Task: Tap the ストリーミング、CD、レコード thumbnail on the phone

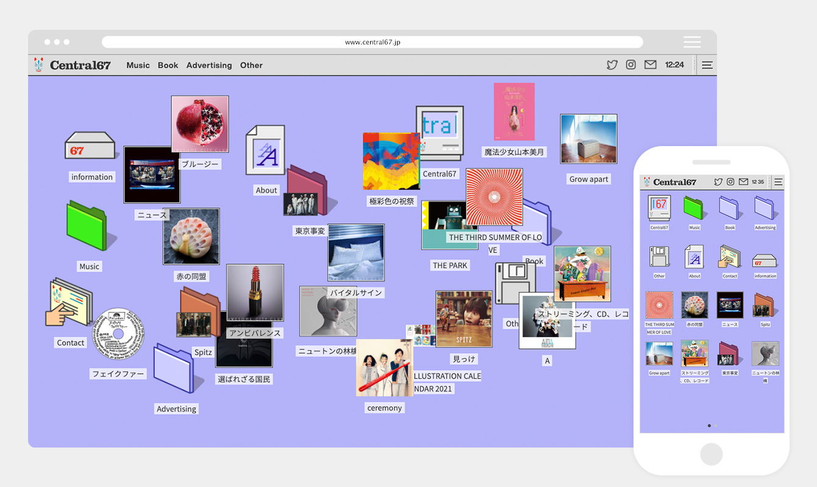Action: tap(694, 354)
